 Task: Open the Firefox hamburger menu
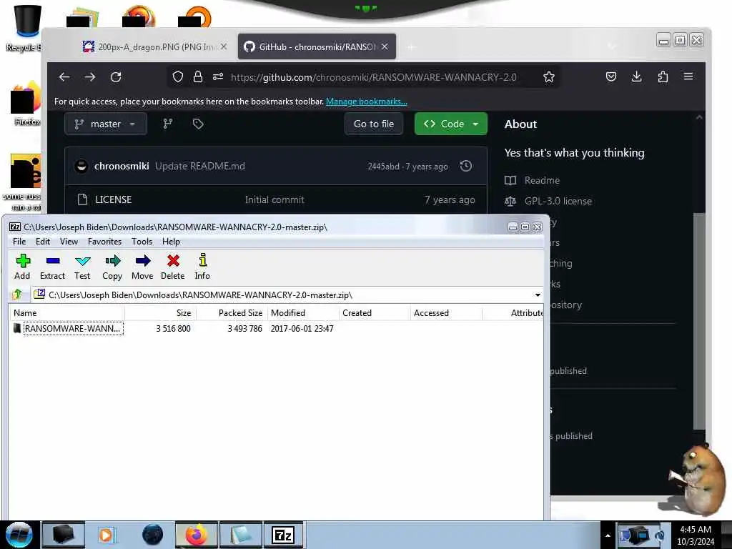(x=688, y=77)
